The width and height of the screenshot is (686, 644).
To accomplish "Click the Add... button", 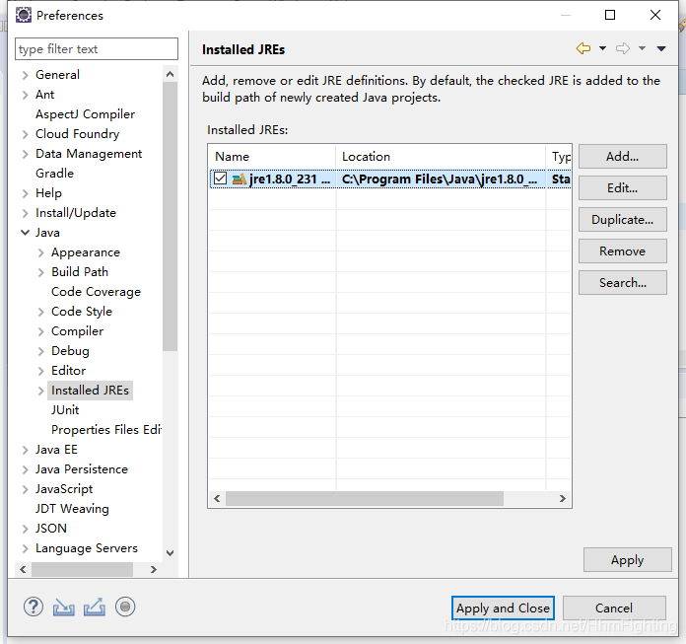I will click(x=623, y=156).
